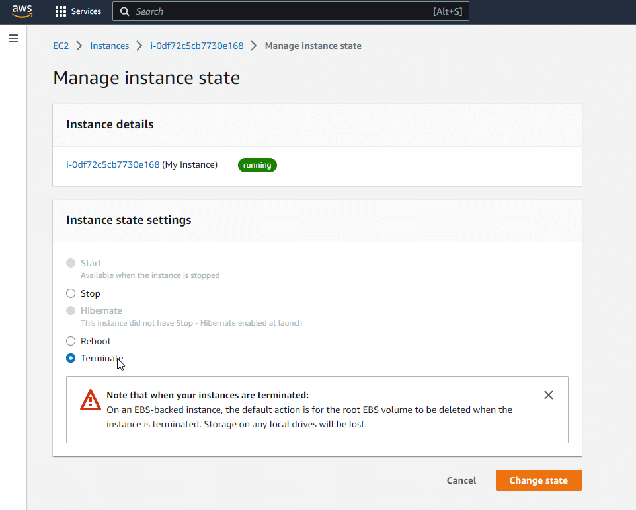Click the Cancel button
Screen dimensions: 636x510
click(461, 480)
